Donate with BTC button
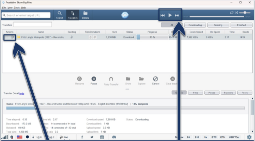The height and width of the screenshot is (141, 255). coord(214,137)
